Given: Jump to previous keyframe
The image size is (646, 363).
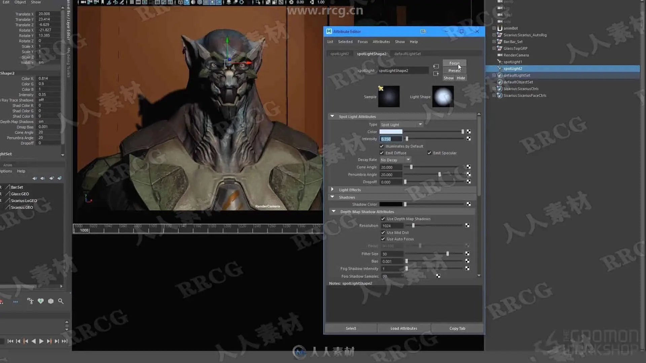Looking at the screenshot, I should [26, 341].
